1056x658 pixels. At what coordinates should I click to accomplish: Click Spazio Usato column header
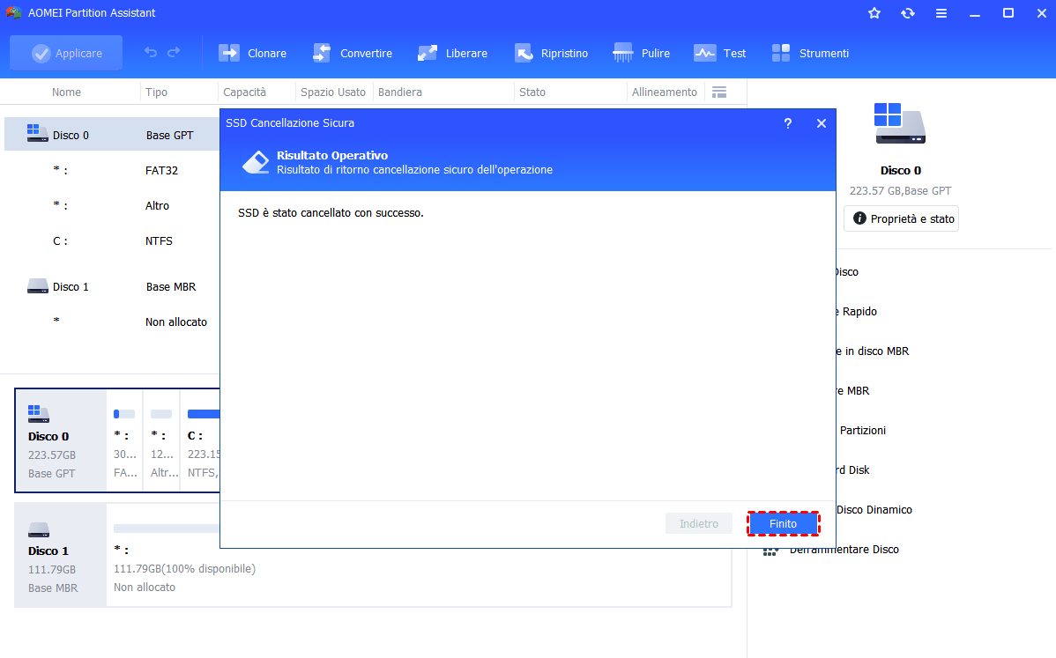tap(332, 92)
